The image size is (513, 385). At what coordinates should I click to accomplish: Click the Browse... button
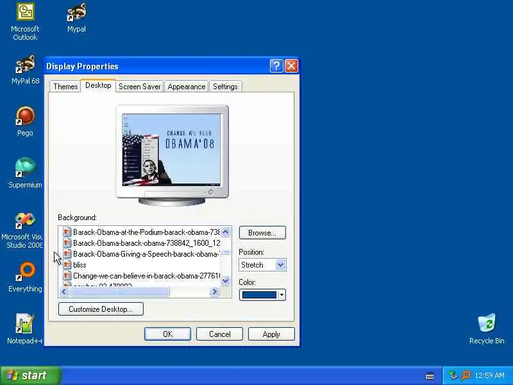(262, 233)
